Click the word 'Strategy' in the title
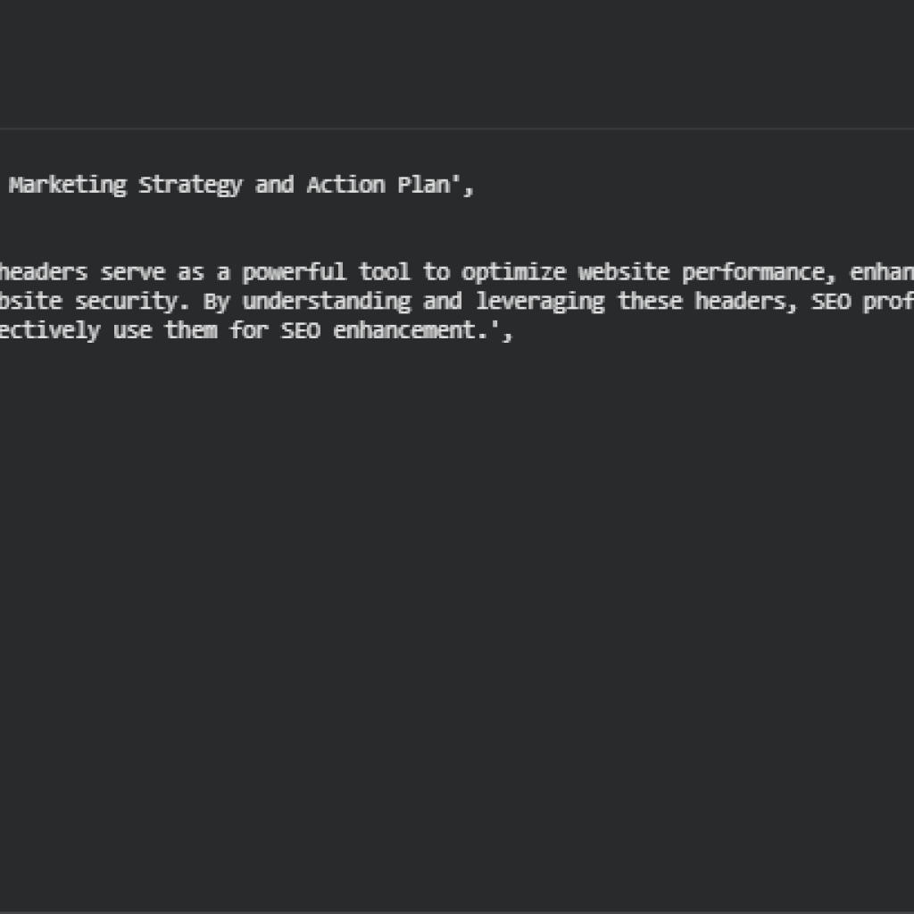This screenshot has width=914, height=914. coord(190,186)
